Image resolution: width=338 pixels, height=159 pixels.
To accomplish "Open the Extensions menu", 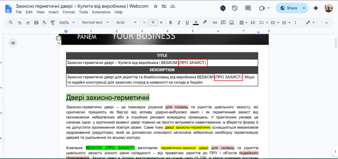I will (101, 12).
